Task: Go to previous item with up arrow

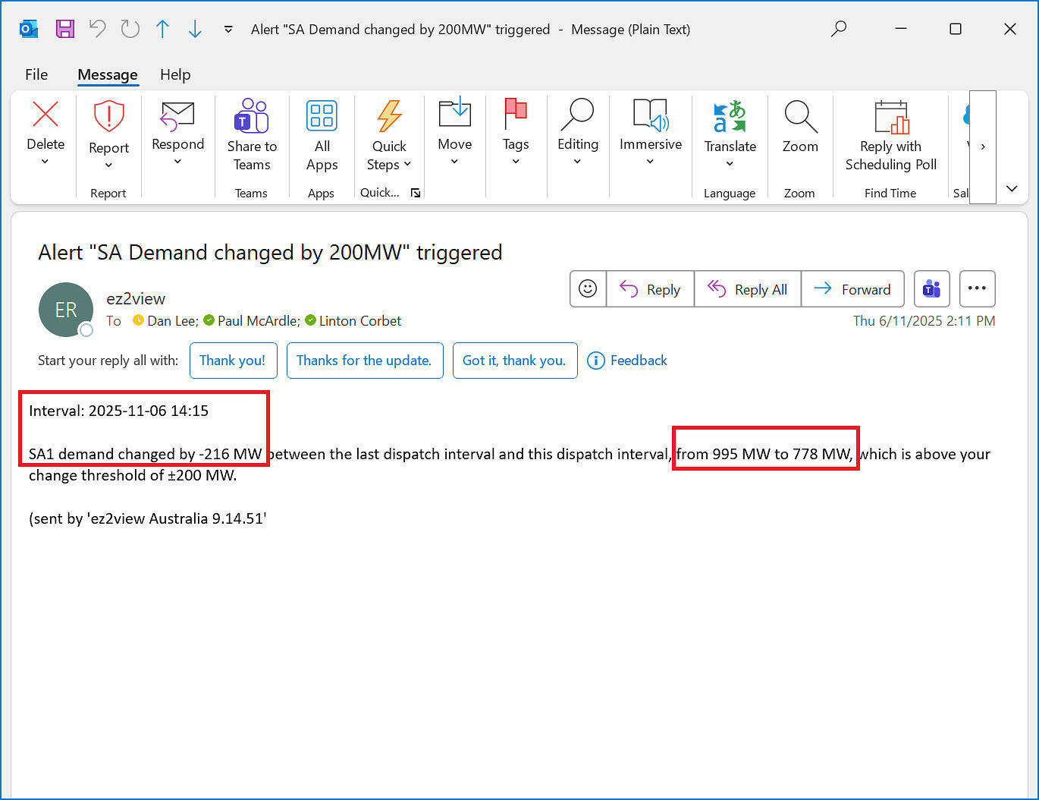Action: point(162,29)
